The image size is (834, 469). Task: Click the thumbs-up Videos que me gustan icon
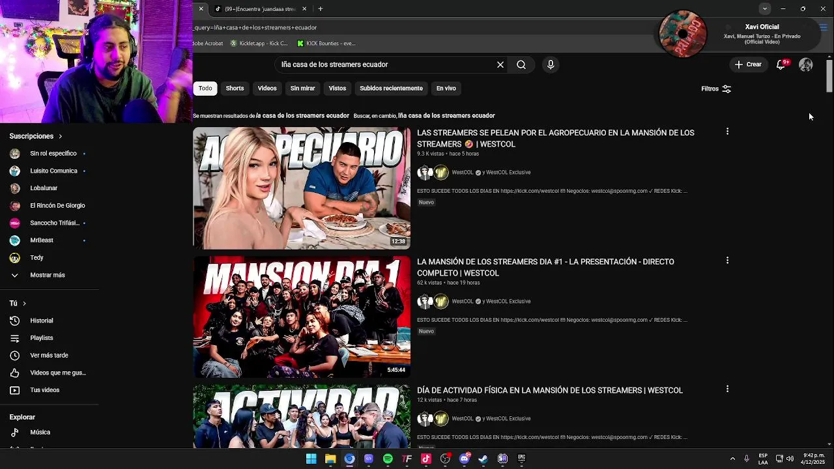click(x=14, y=373)
